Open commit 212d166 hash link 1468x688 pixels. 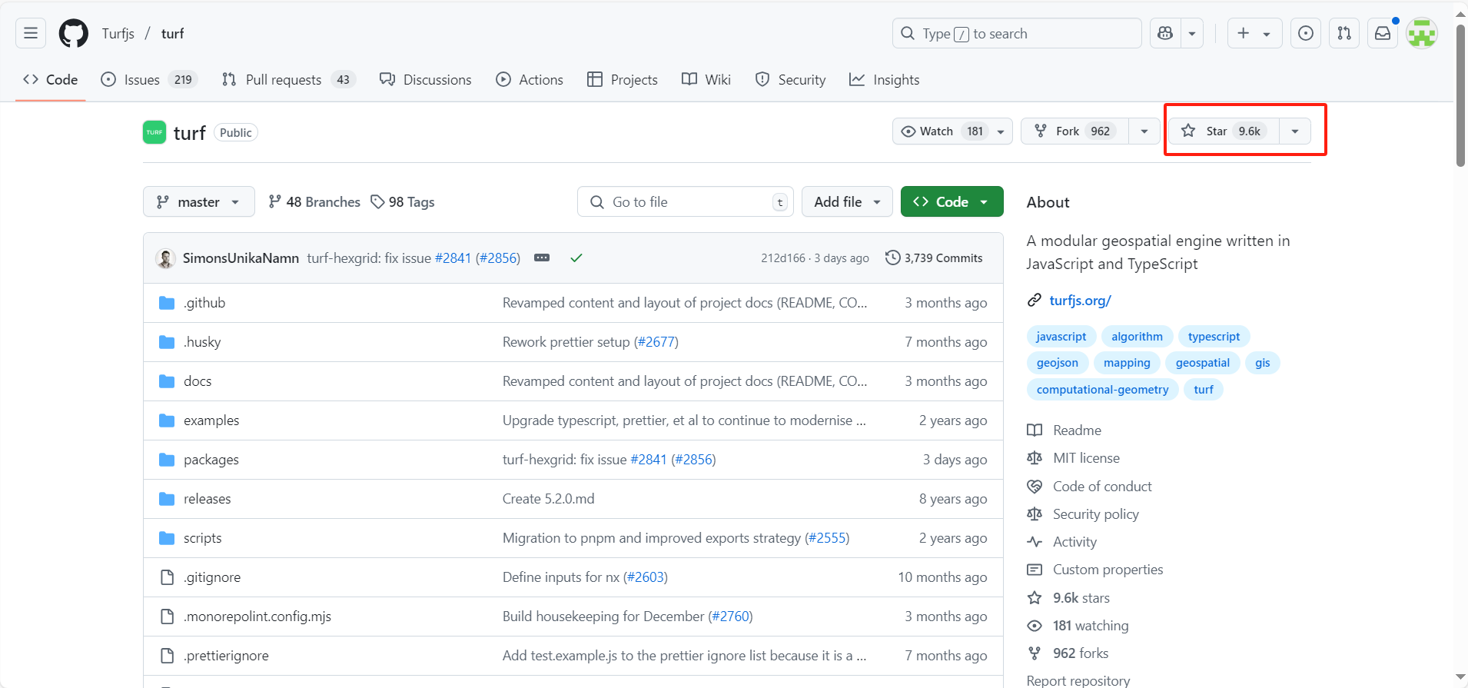(783, 258)
